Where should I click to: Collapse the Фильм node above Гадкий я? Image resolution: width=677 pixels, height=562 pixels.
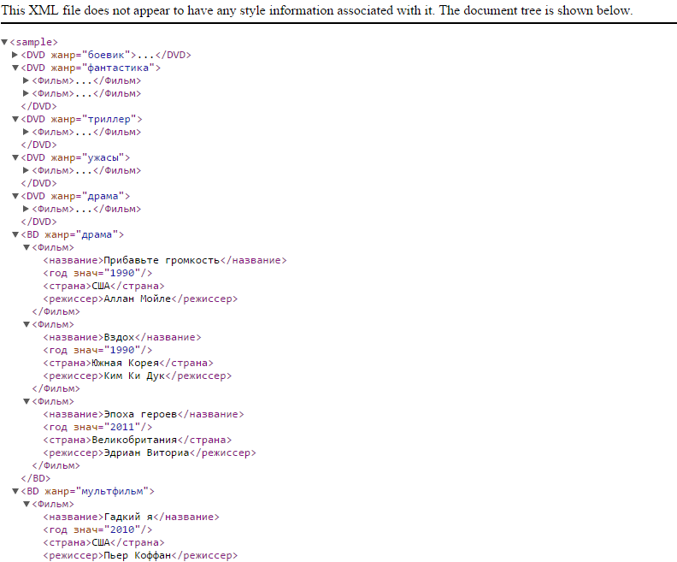pyautogui.click(x=26, y=504)
